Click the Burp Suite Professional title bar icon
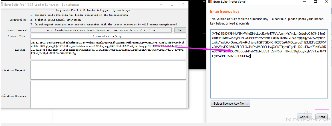 [211, 2]
